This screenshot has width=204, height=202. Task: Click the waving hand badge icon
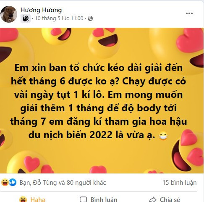click(x=26, y=18)
